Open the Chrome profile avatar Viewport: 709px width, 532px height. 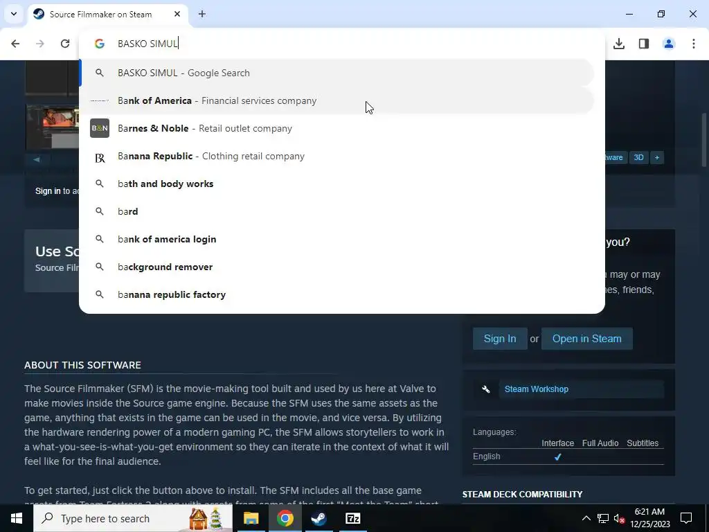pyautogui.click(x=669, y=44)
